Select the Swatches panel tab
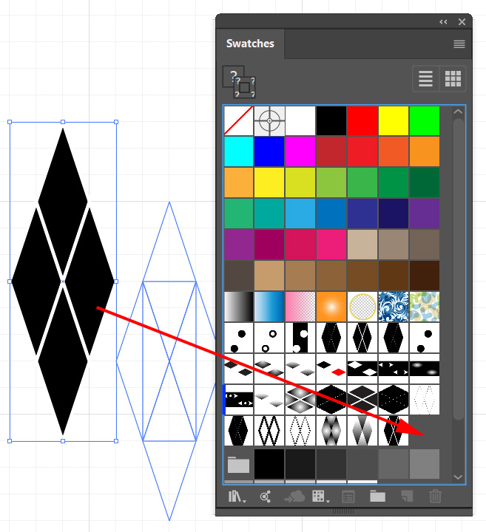Image resolution: width=486 pixels, height=532 pixels. tap(250, 44)
